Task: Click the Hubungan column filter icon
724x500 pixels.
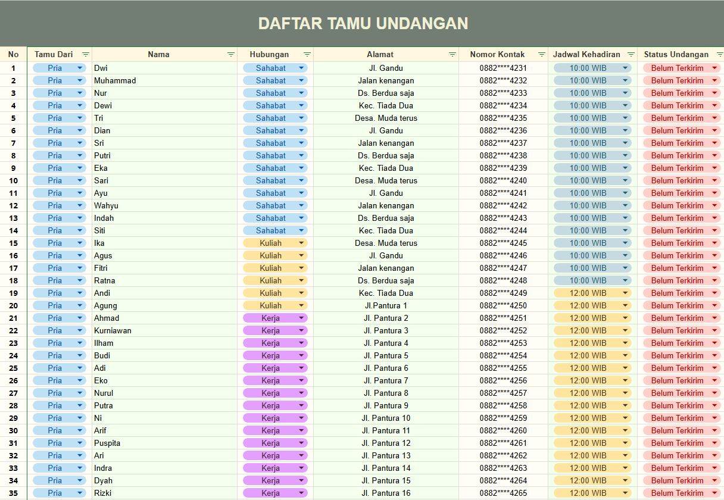Action: 307,54
